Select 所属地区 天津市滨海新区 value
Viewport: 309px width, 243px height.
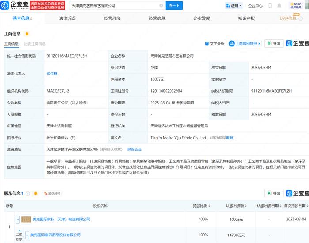point(59,126)
